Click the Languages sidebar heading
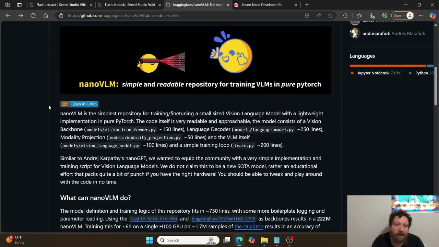This screenshot has height=247, width=439. tap(362, 56)
